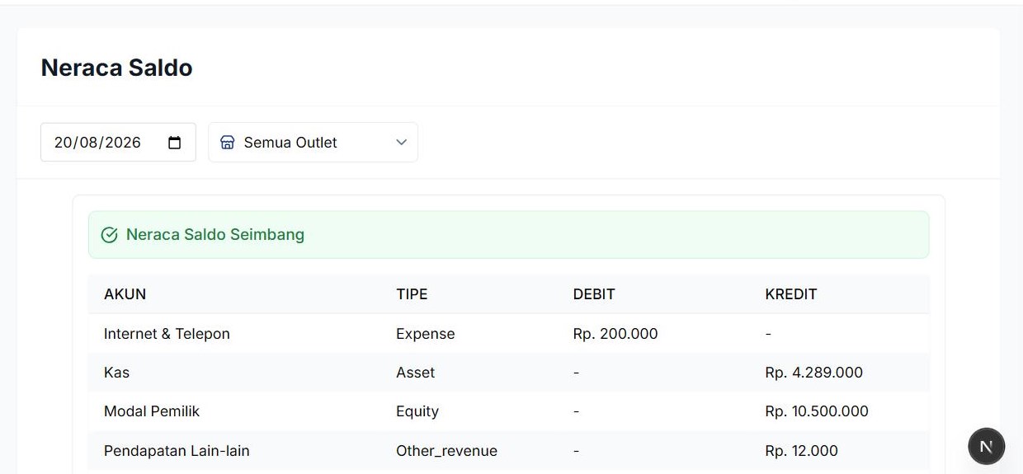This screenshot has width=1023, height=474.
Task: Click the Rp. 4.289.000 credit value
Action: (814, 373)
